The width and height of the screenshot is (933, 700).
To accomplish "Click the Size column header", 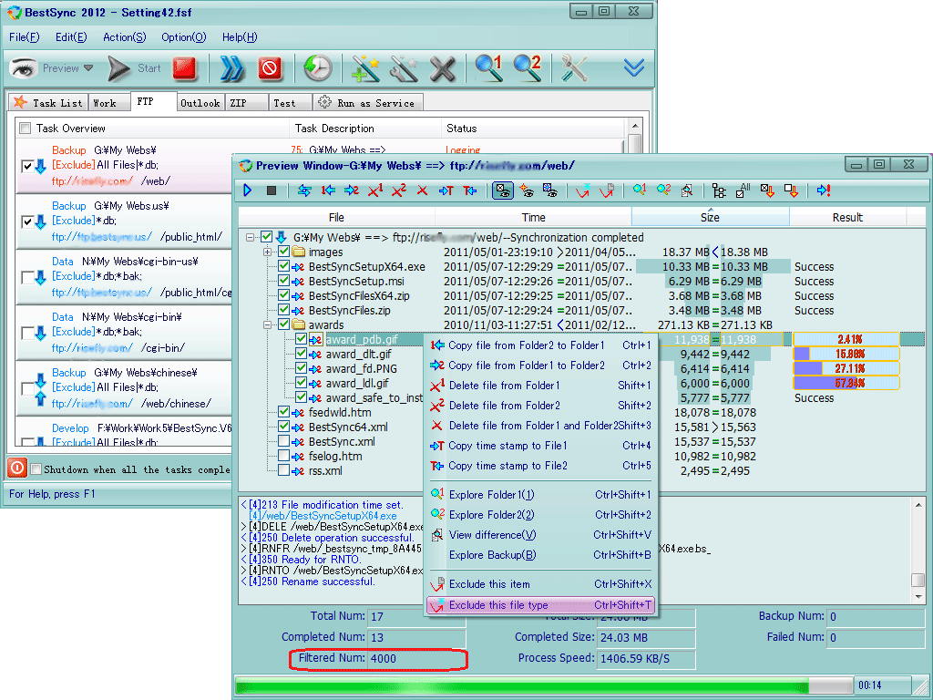I will point(710,217).
